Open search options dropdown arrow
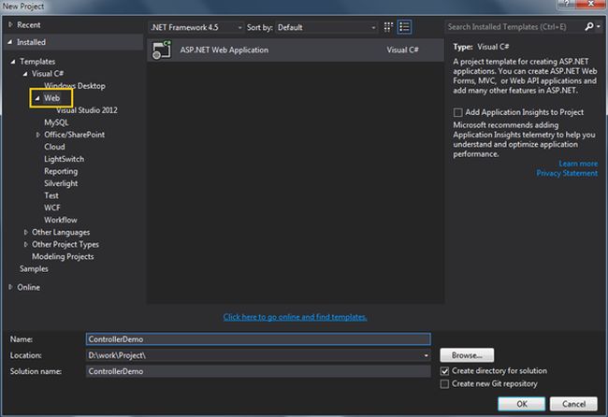608x417 pixels. pyautogui.click(x=599, y=26)
